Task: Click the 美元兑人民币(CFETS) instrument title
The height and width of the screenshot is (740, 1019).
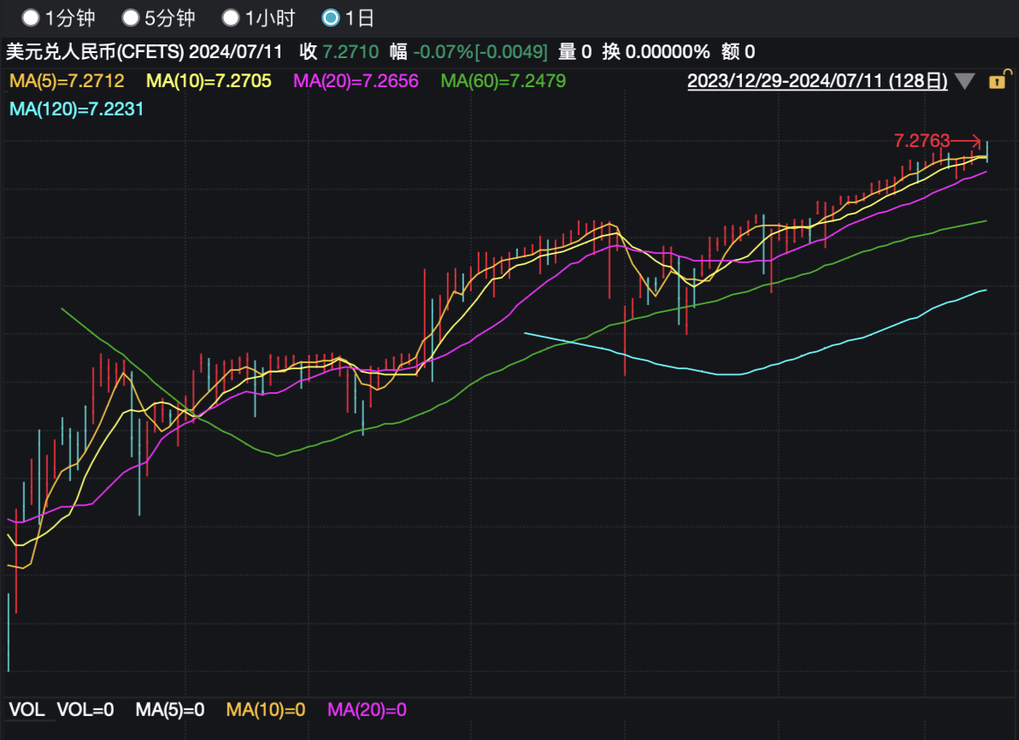Action: pos(95,51)
